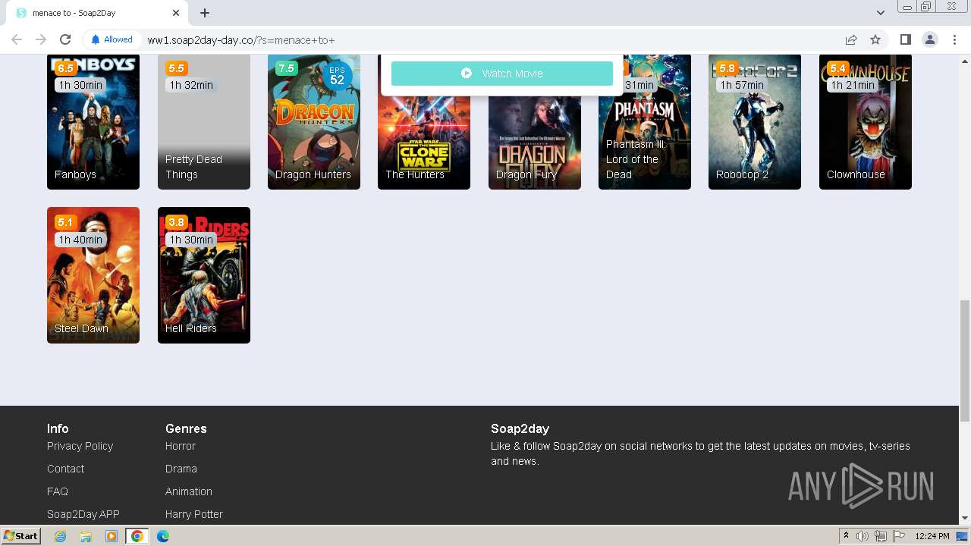Click the EPS 52 episode badge
The image size is (971, 546).
[337, 77]
